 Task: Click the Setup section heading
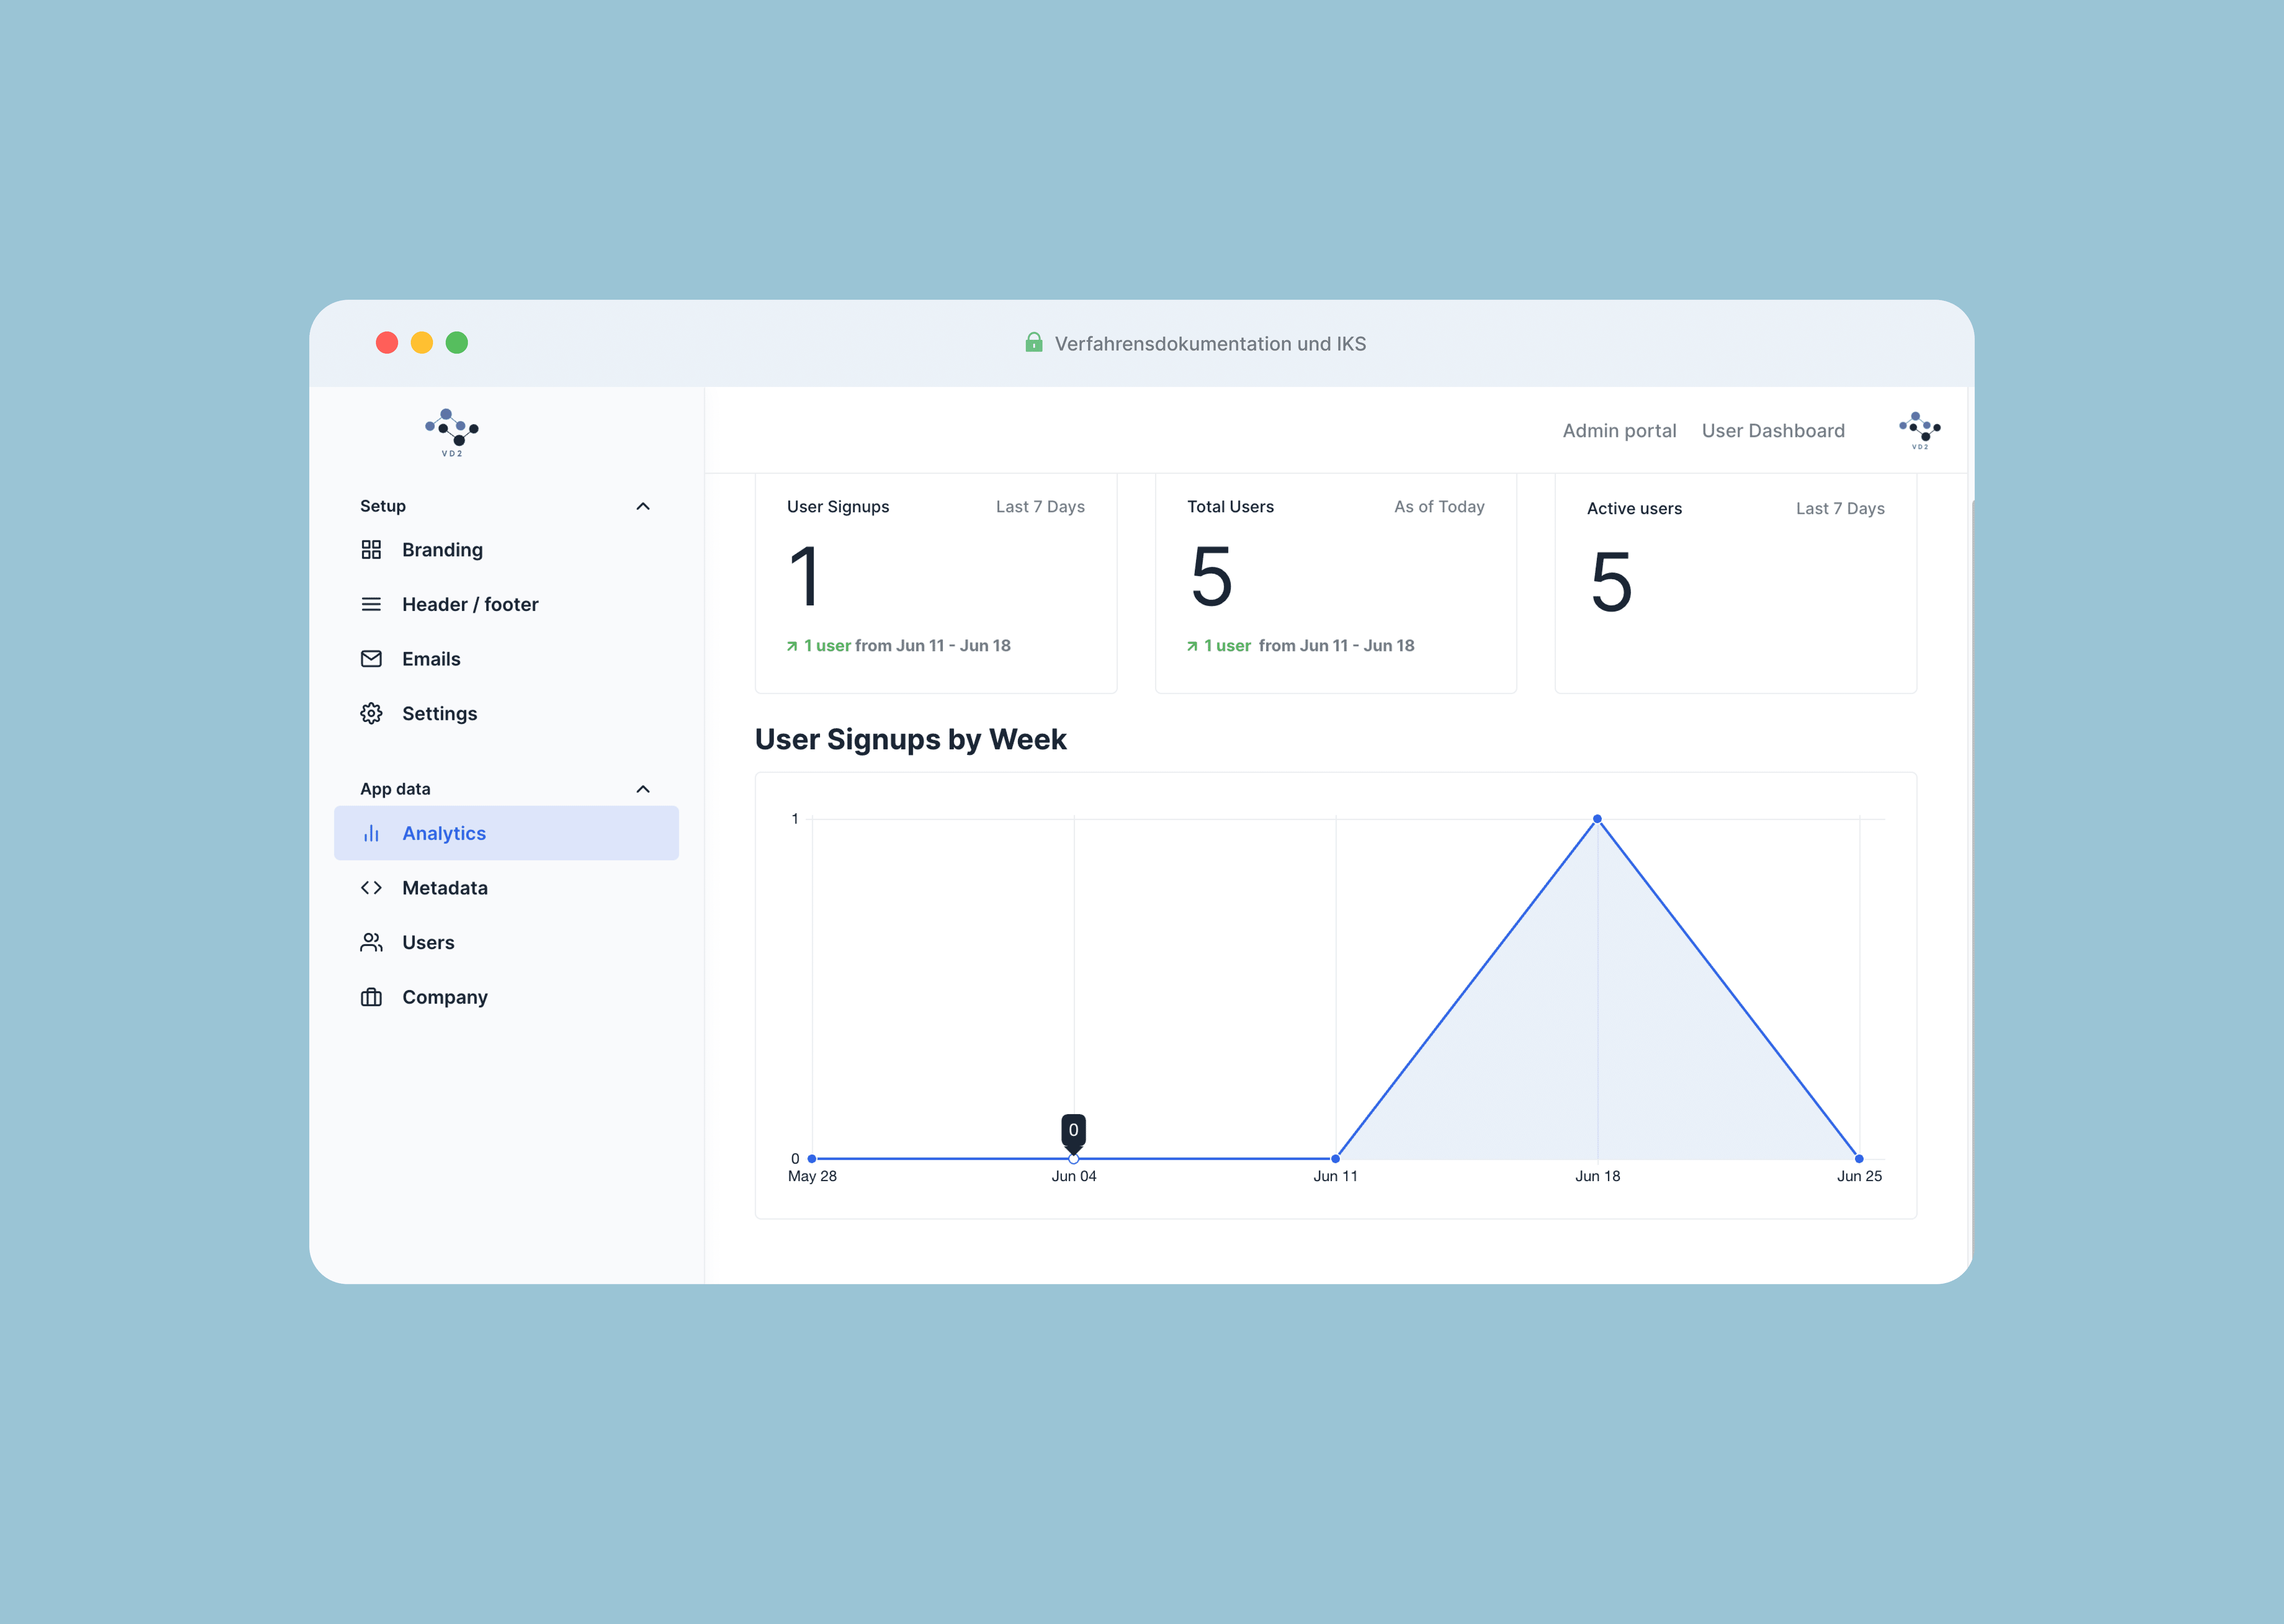pyautogui.click(x=383, y=506)
